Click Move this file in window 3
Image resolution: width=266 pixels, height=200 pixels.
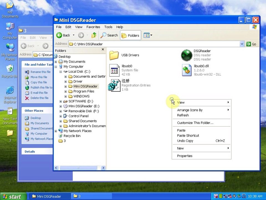pos(39,77)
